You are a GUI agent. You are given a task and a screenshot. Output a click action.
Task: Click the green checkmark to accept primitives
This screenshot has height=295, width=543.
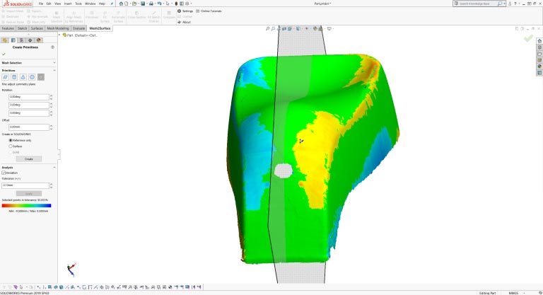(4, 54)
